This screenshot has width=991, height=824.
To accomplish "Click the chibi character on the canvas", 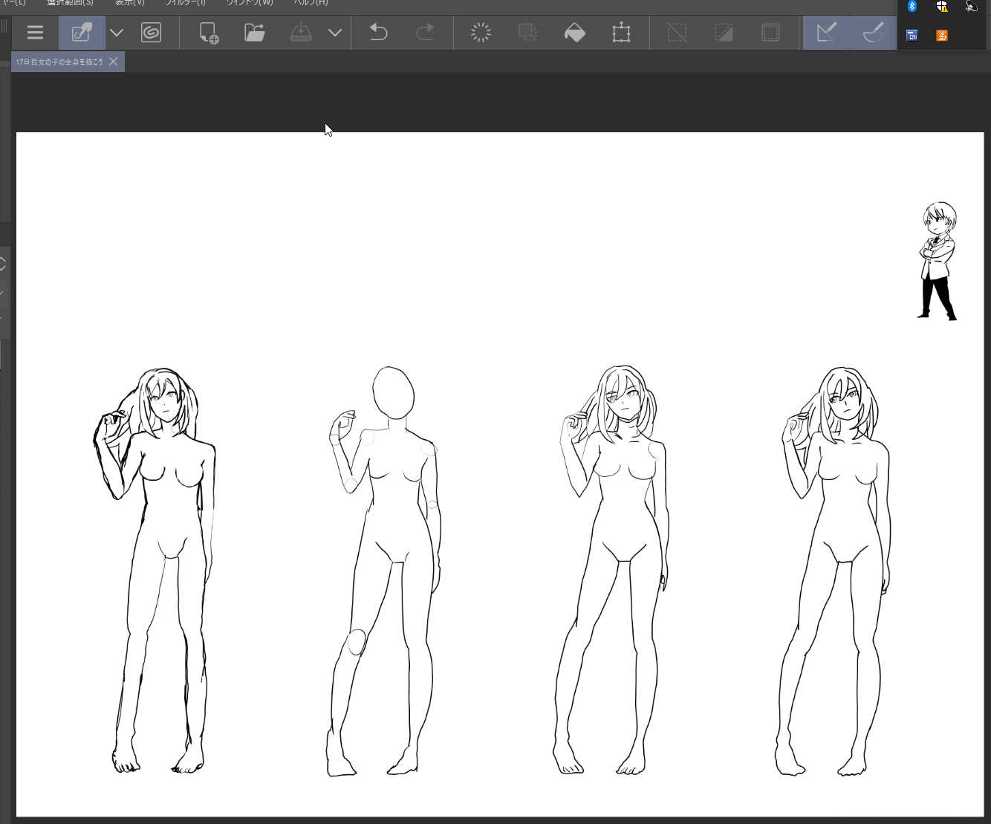I will [938, 260].
